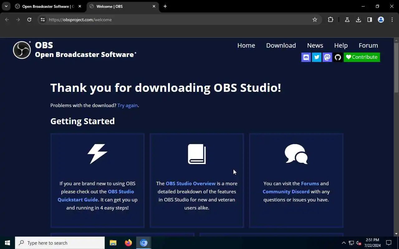Open the Chrome three-dot menu
Image resolution: width=399 pixels, height=249 pixels.
click(392, 20)
